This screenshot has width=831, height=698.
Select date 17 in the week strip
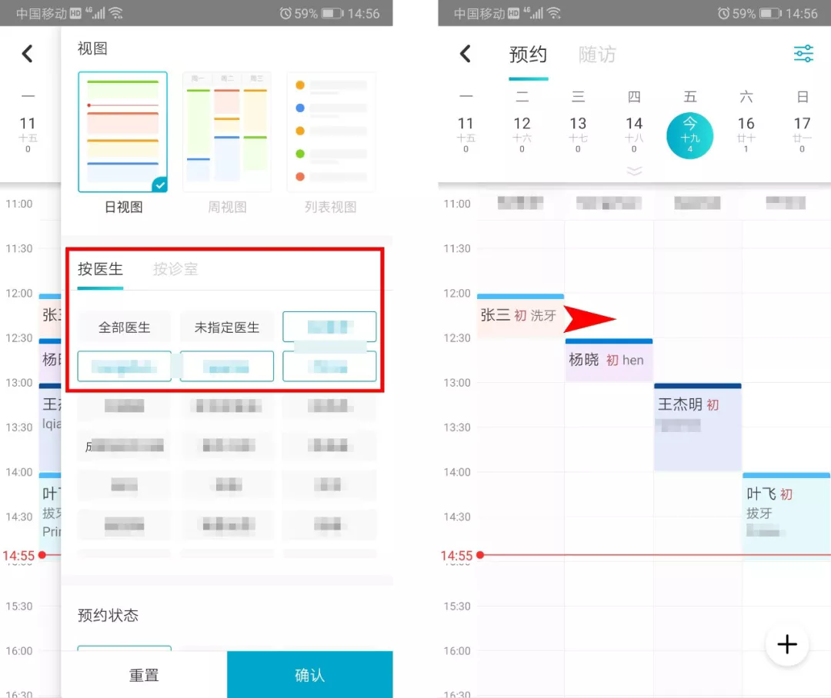[x=802, y=134]
